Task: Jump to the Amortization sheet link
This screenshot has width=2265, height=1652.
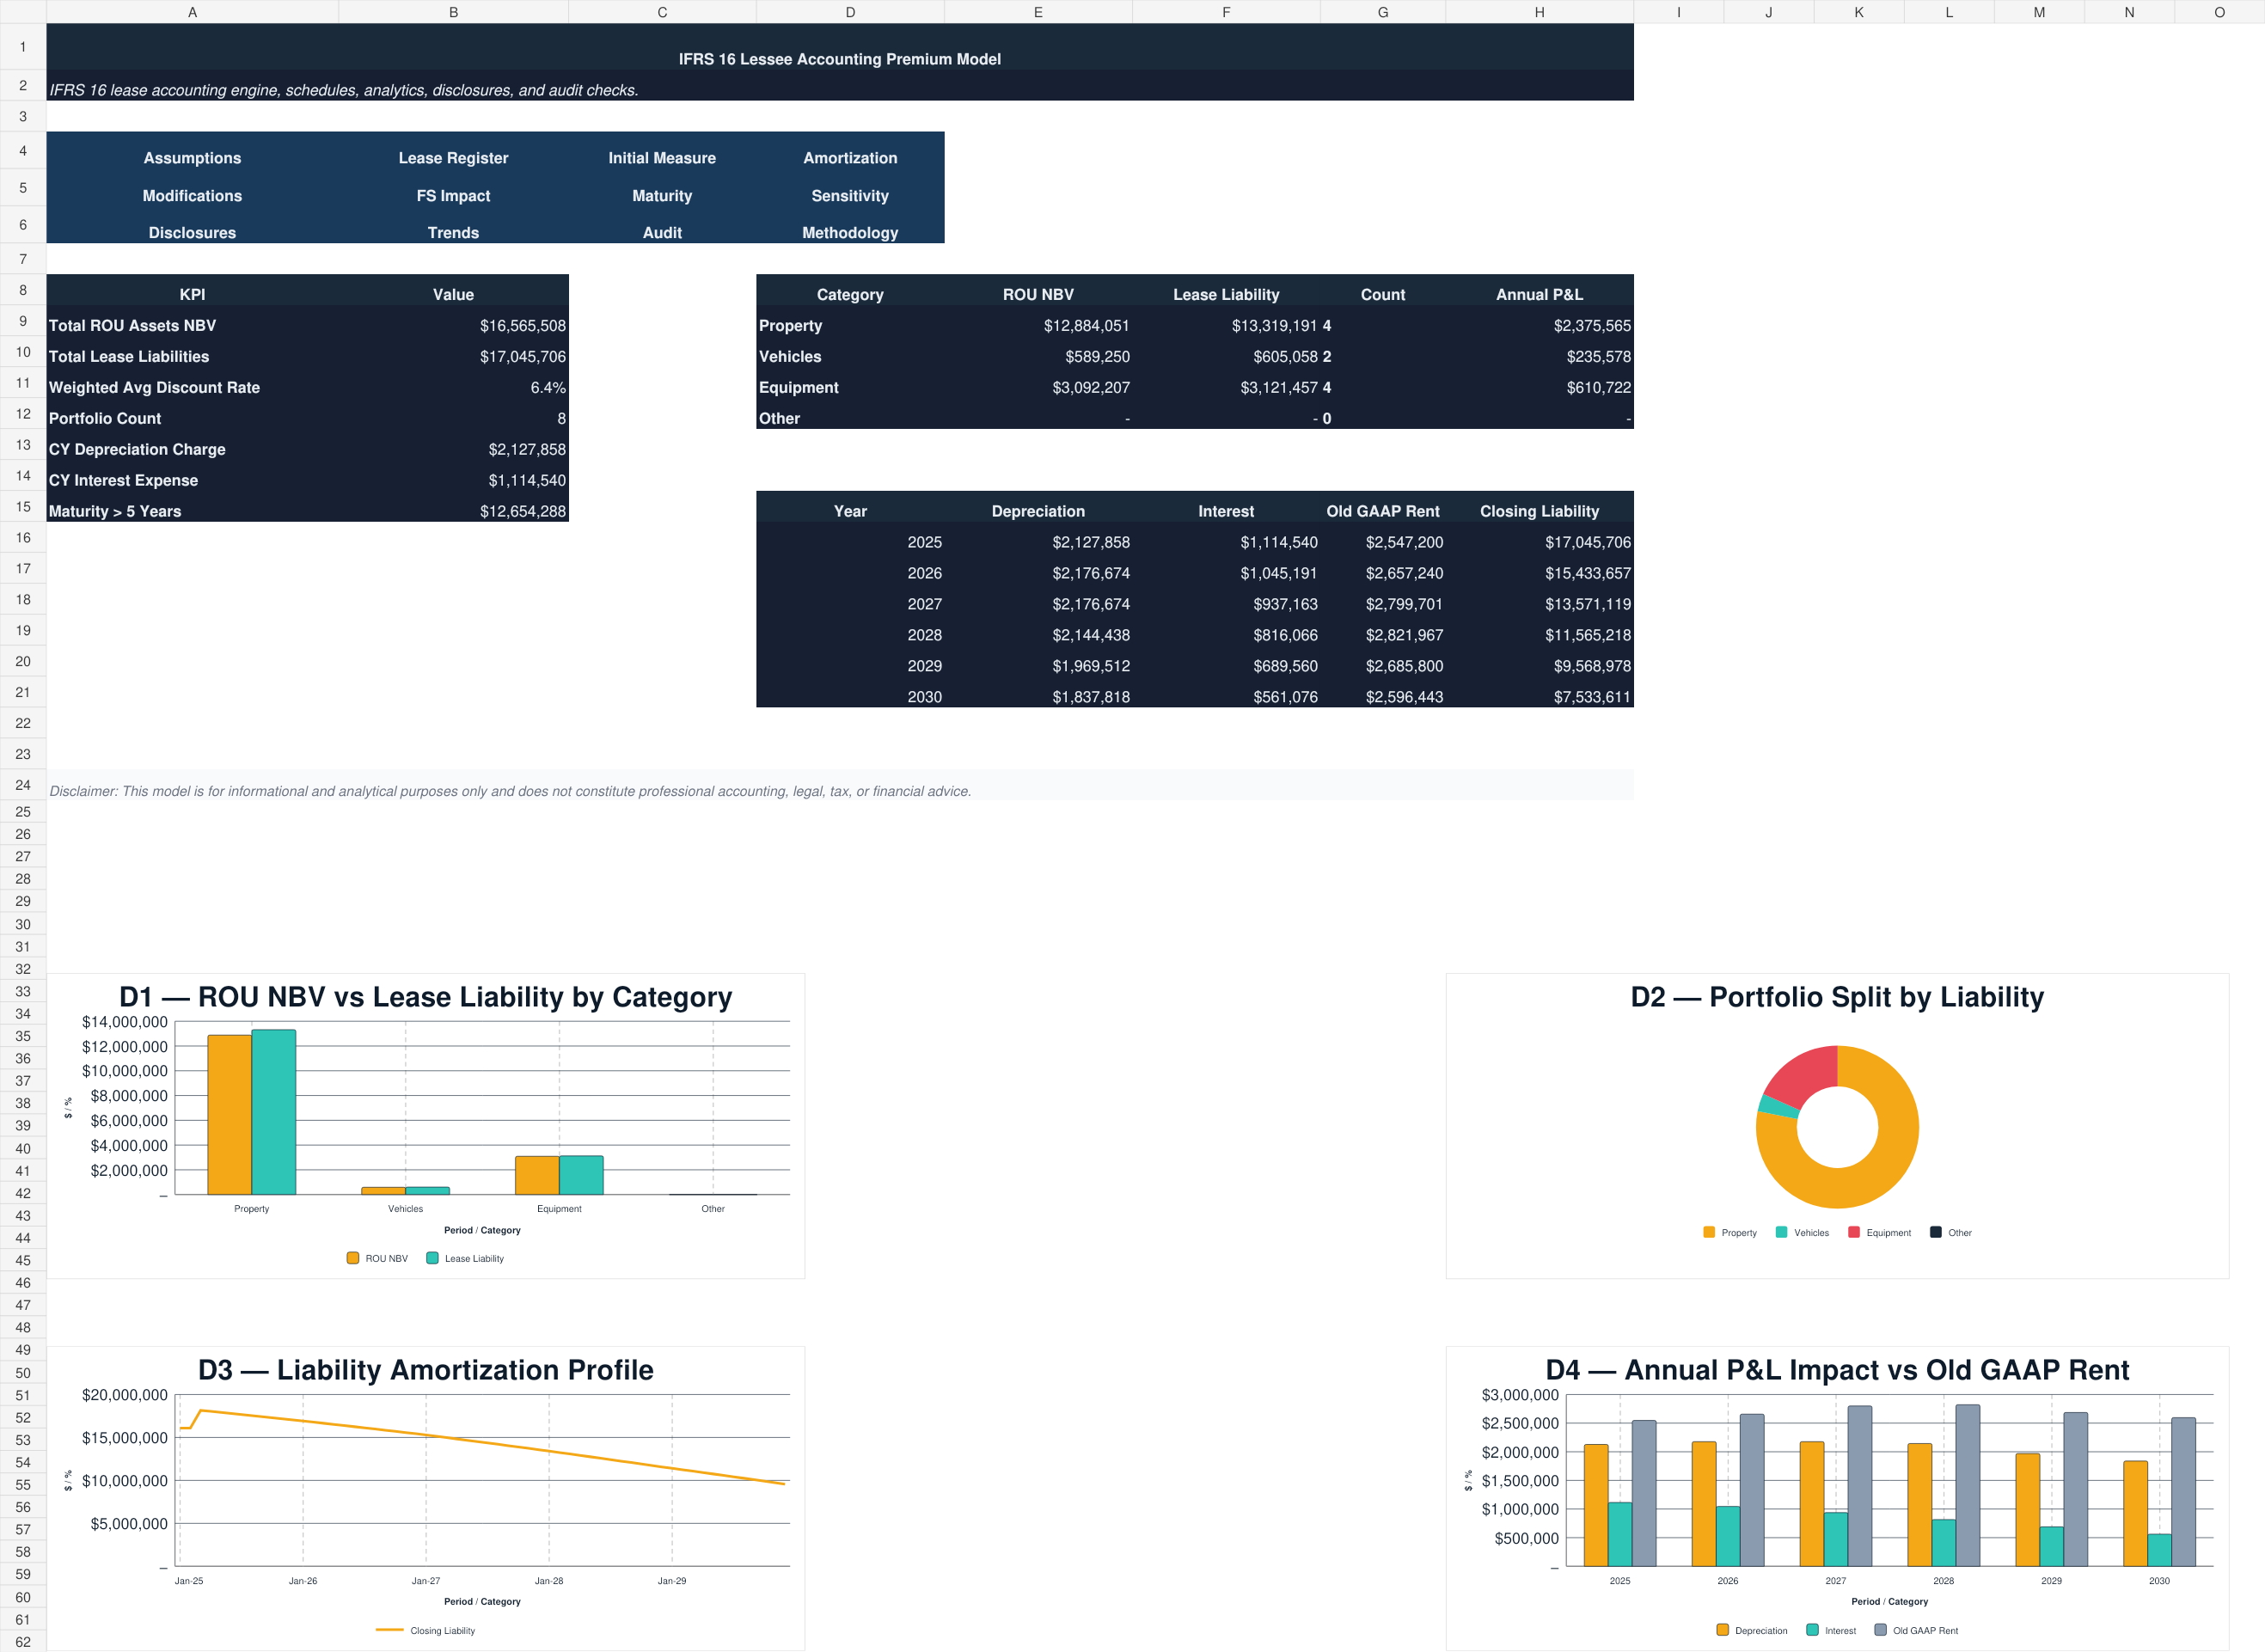Action: 850,158
